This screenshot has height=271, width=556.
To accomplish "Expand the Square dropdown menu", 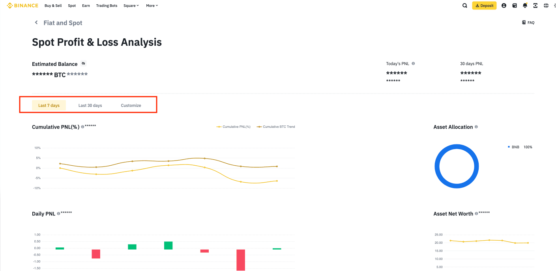I will pyautogui.click(x=131, y=6).
